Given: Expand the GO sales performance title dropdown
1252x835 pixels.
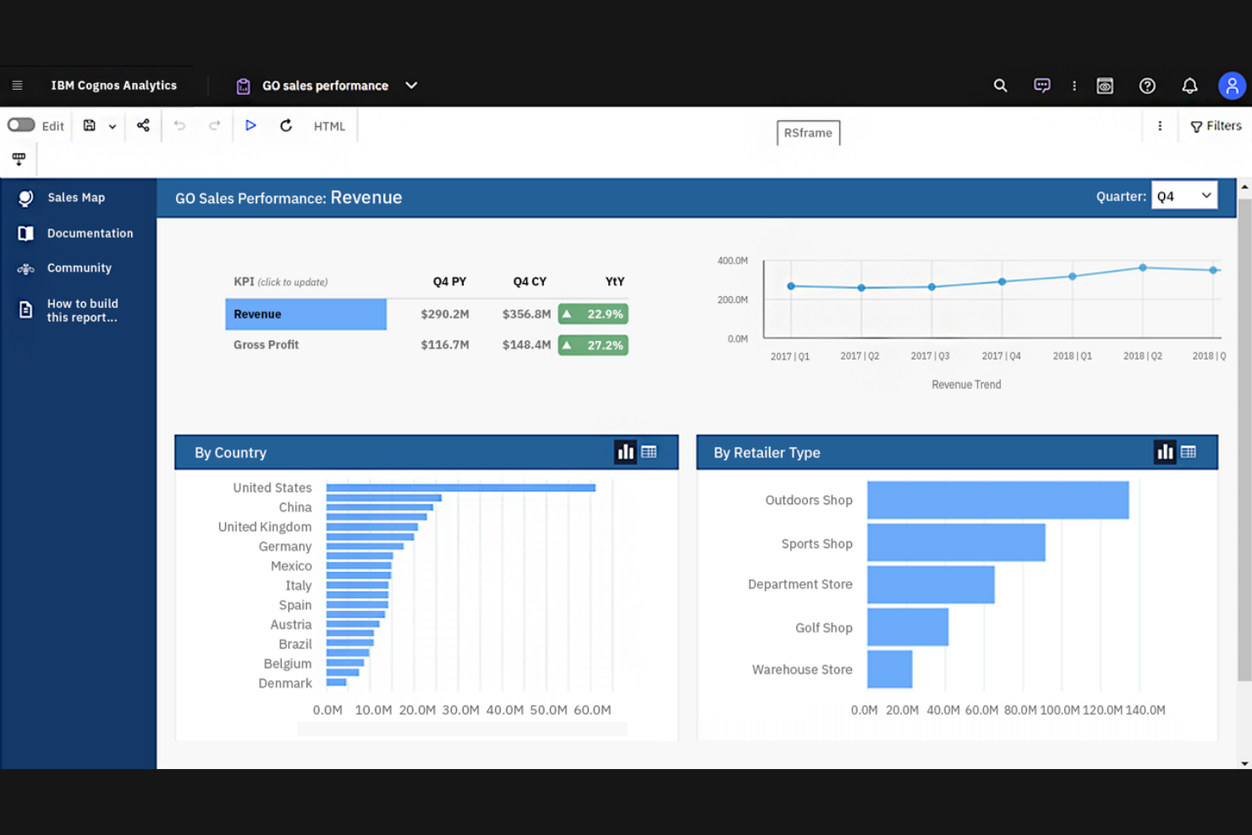Looking at the screenshot, I should (411, 85).
